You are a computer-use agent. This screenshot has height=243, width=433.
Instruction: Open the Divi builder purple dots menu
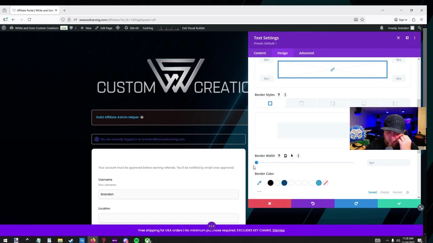[x=211, y=226]
